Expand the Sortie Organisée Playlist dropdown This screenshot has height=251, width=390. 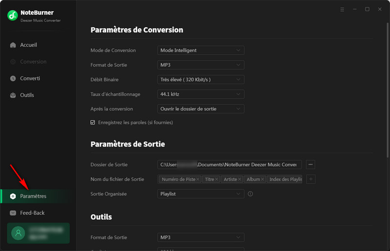(x=201, y=194)
